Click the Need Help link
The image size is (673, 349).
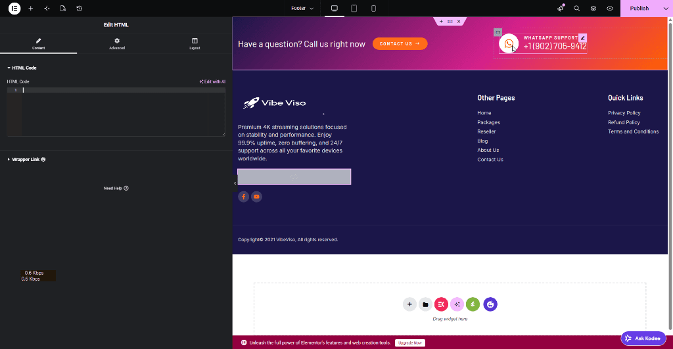coord(116,188)
